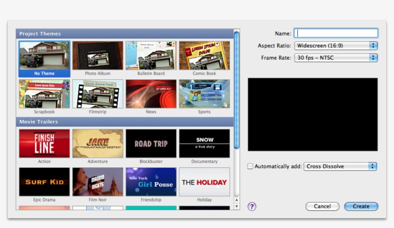Select the News theme
Screen dimensions: 394x228
coord(151,94)
